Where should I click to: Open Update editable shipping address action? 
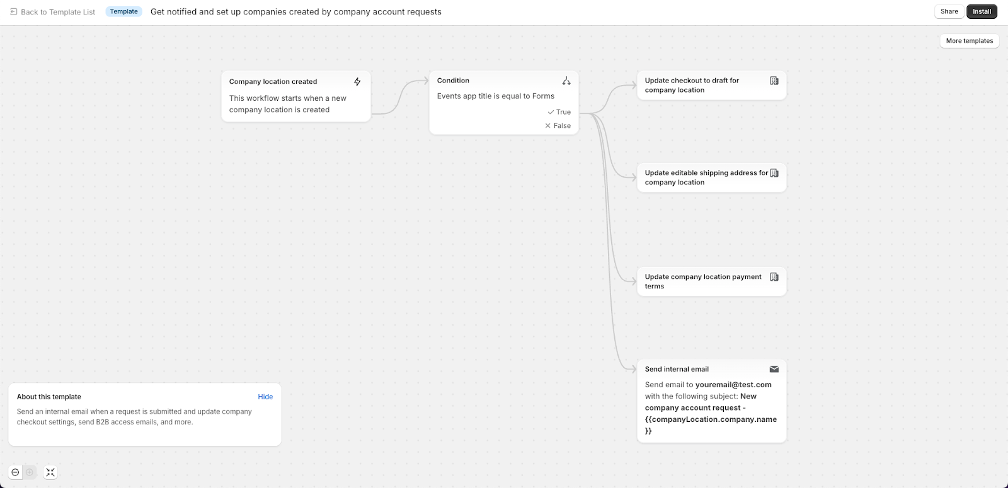[x=712, y=178]
